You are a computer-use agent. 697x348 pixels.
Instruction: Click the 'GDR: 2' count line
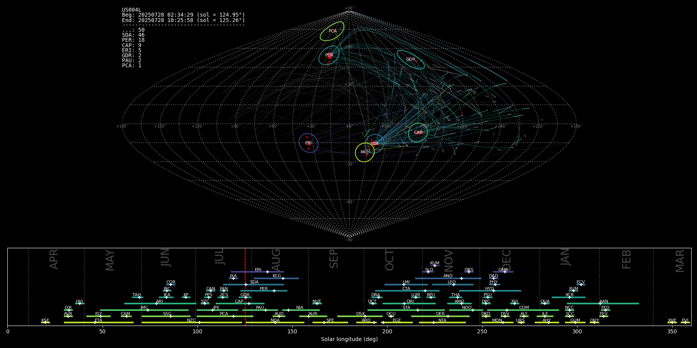click(132, 56)
